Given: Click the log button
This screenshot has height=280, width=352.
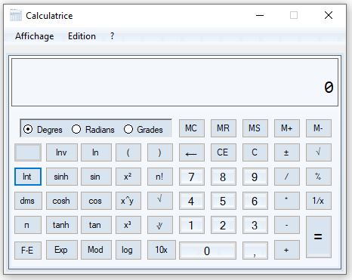Looking at the screenshot, I should [x=128, y=250].
